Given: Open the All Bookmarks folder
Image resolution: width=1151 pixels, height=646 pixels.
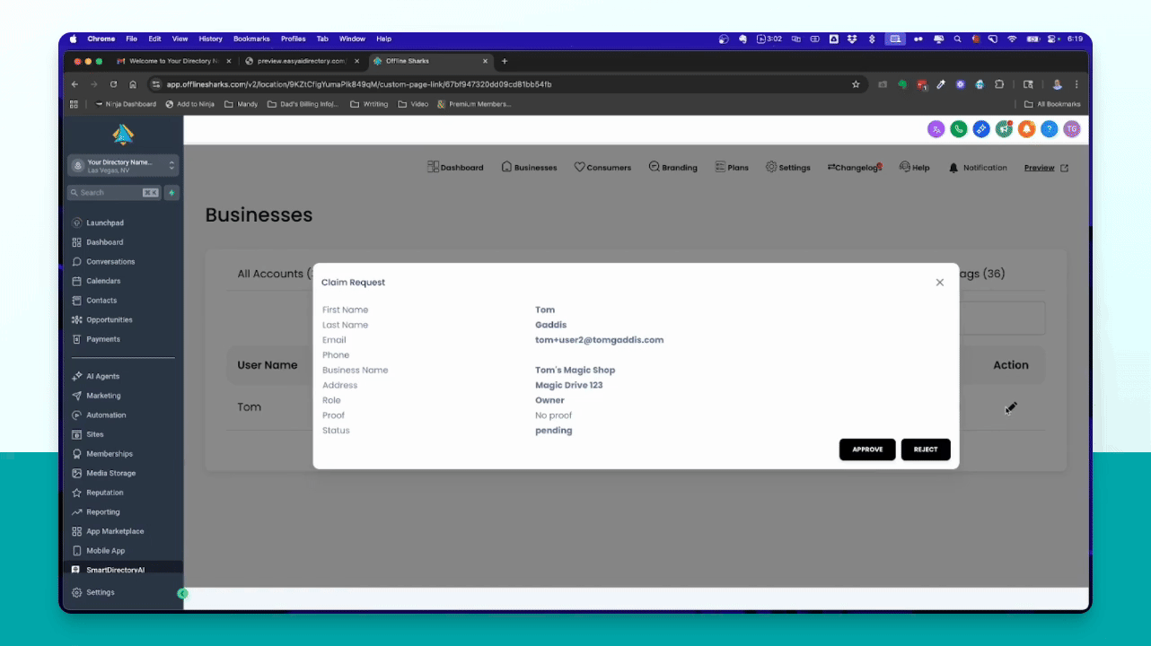Looking at the screenshot, I should [x=1052, y=104].
